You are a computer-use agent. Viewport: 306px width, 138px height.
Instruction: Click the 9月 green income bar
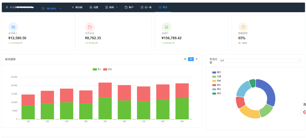(182, 109)
